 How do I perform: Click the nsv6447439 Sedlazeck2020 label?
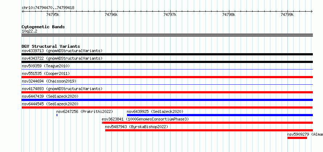(x=50, y=96)
